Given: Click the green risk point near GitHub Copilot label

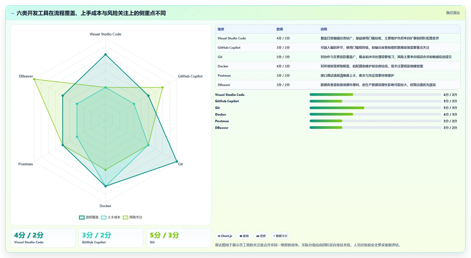Looking at the screenshot, I should [163, 87].
